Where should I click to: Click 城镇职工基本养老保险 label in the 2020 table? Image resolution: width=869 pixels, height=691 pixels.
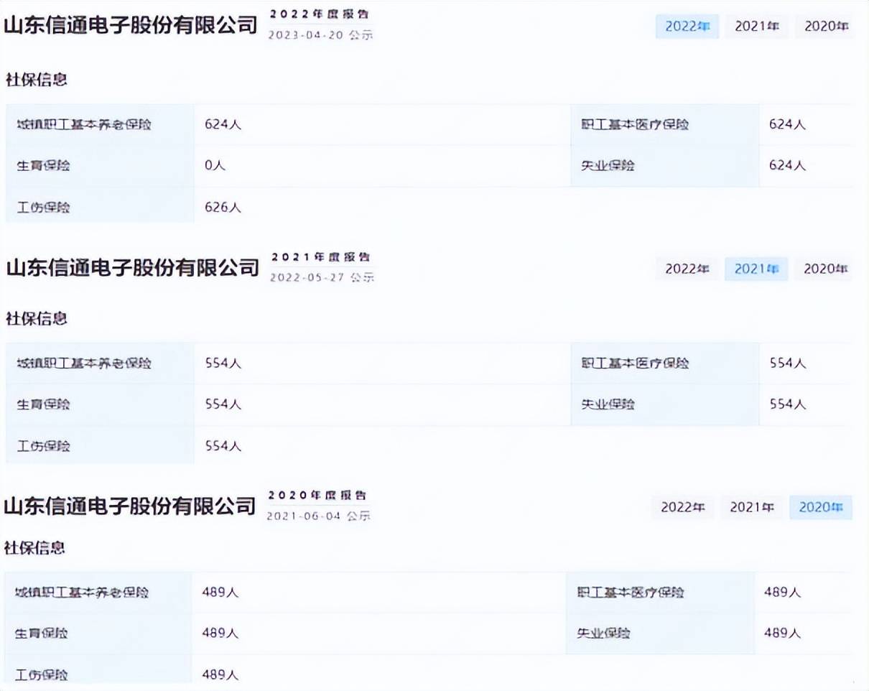82,593
